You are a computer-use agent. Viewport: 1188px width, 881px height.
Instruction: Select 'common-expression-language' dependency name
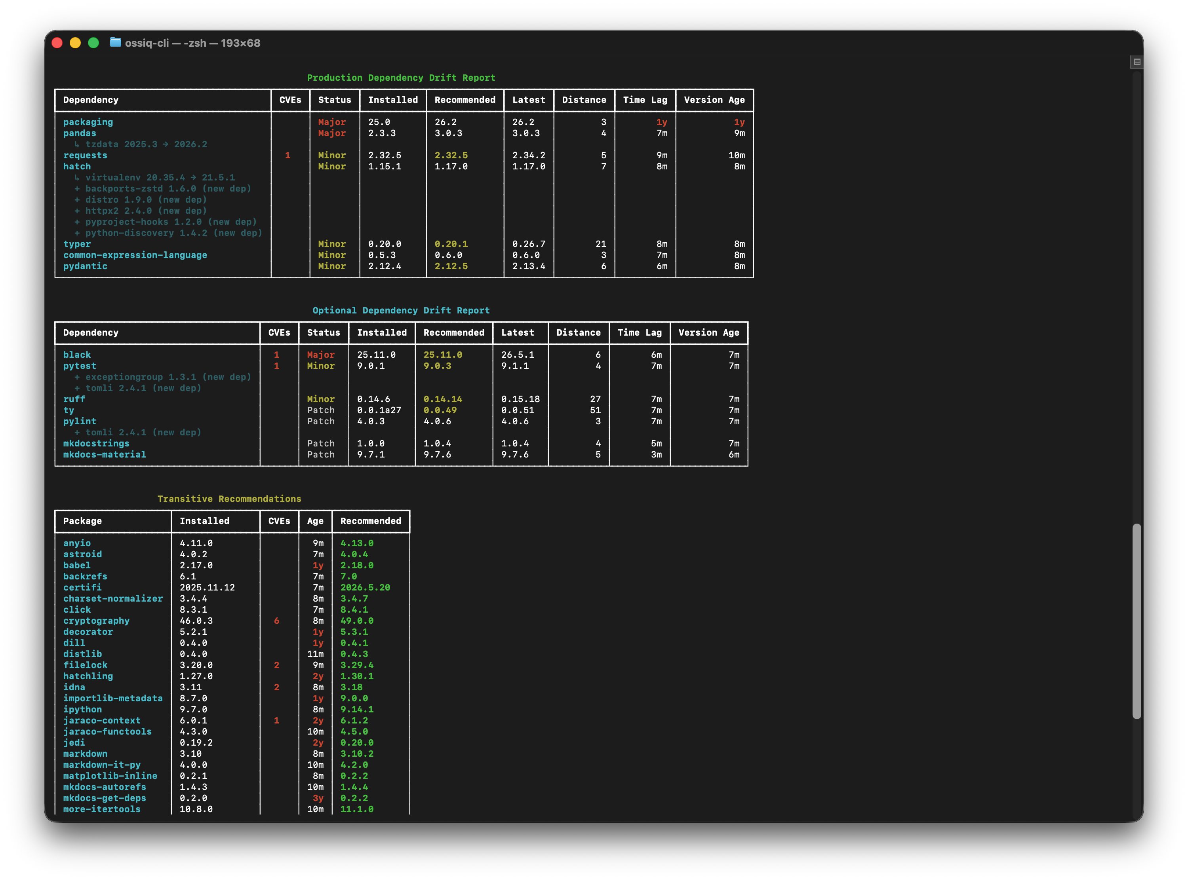pyautogui.click(x=135, y=255)
